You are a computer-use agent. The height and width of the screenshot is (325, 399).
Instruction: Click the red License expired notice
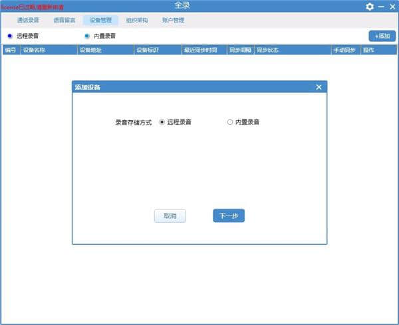coord(33,7)
